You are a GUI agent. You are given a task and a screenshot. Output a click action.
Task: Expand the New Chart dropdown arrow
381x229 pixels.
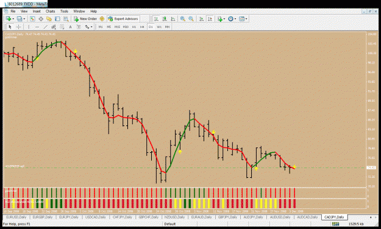tap(13, 19)
